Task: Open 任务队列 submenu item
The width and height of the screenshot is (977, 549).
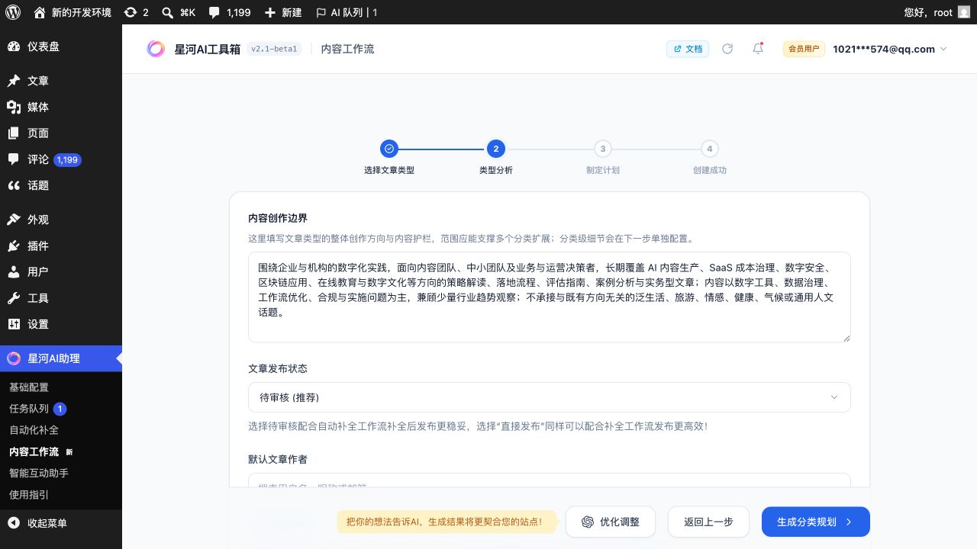Action: click(x=29, y=409)
